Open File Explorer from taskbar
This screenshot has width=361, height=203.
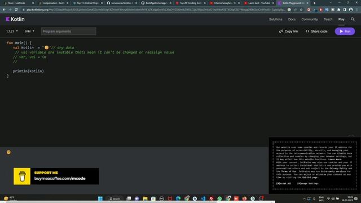pyautogui.click(x=145, y=198)
